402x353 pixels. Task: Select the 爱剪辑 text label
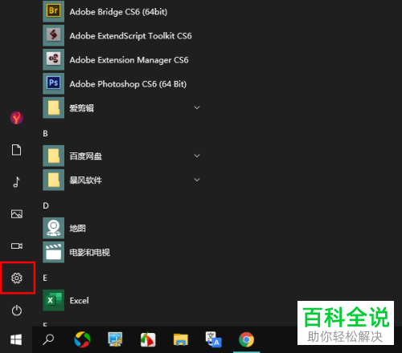click(x=82, y=108)
